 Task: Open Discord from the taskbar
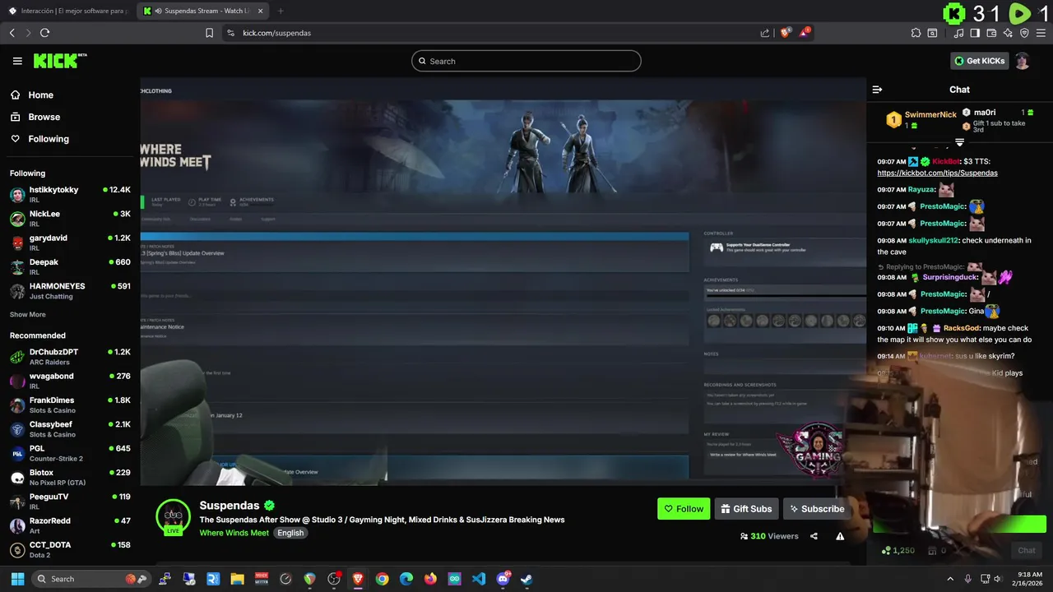[503, 579]
